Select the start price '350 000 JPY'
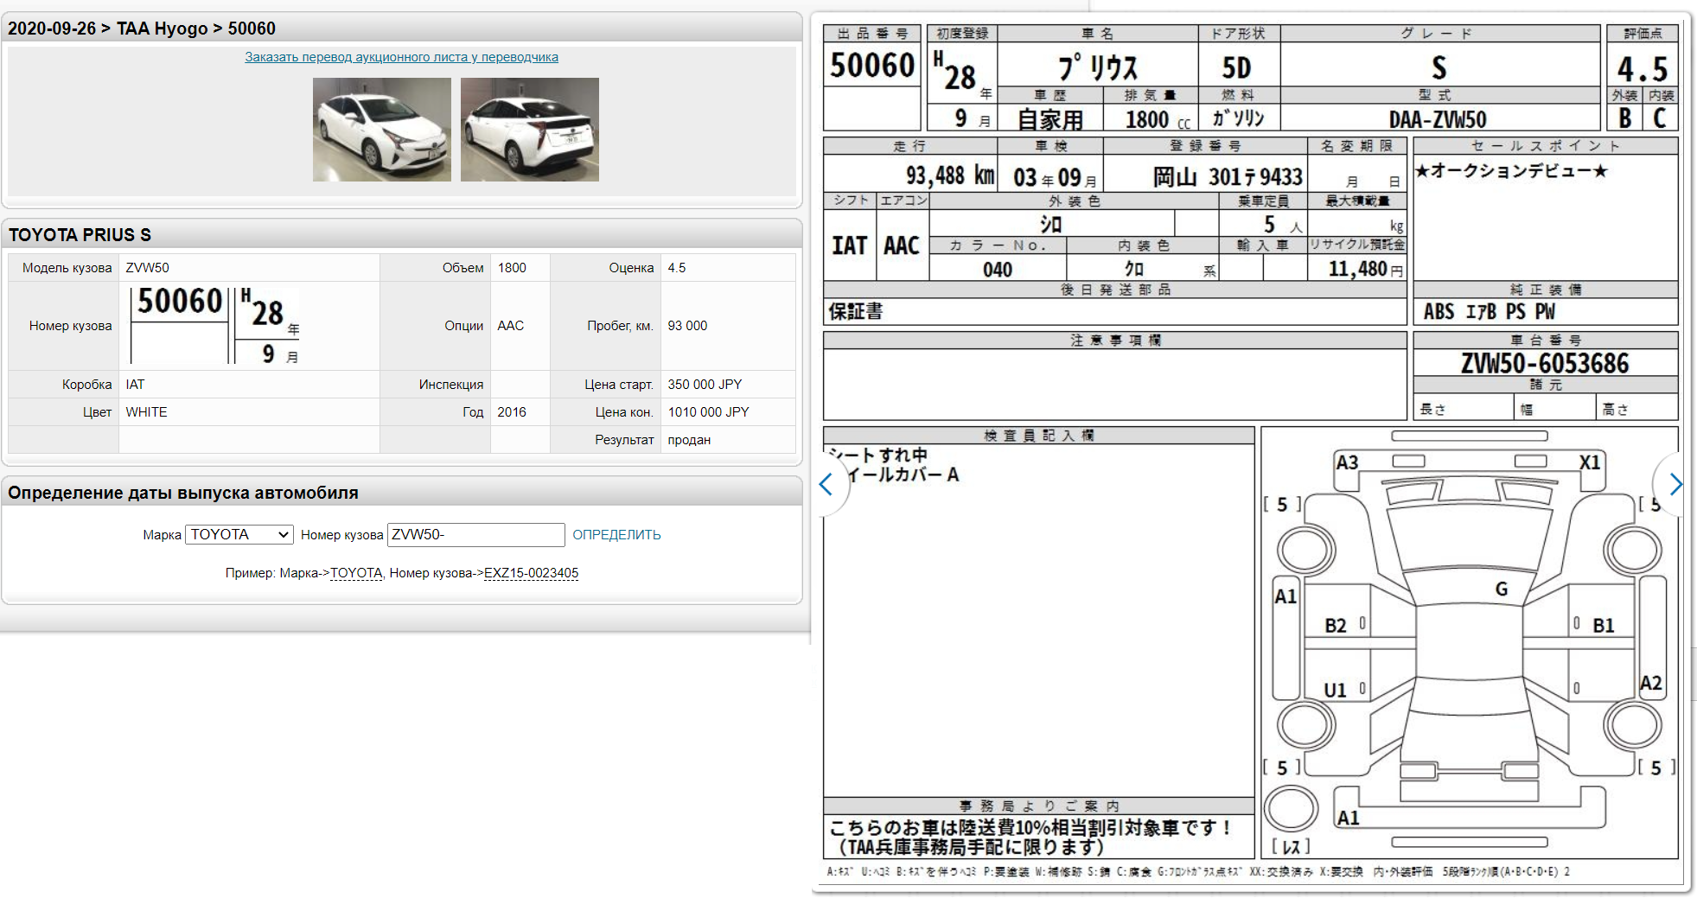This screenshot has width=1697, height=911. 705,385
